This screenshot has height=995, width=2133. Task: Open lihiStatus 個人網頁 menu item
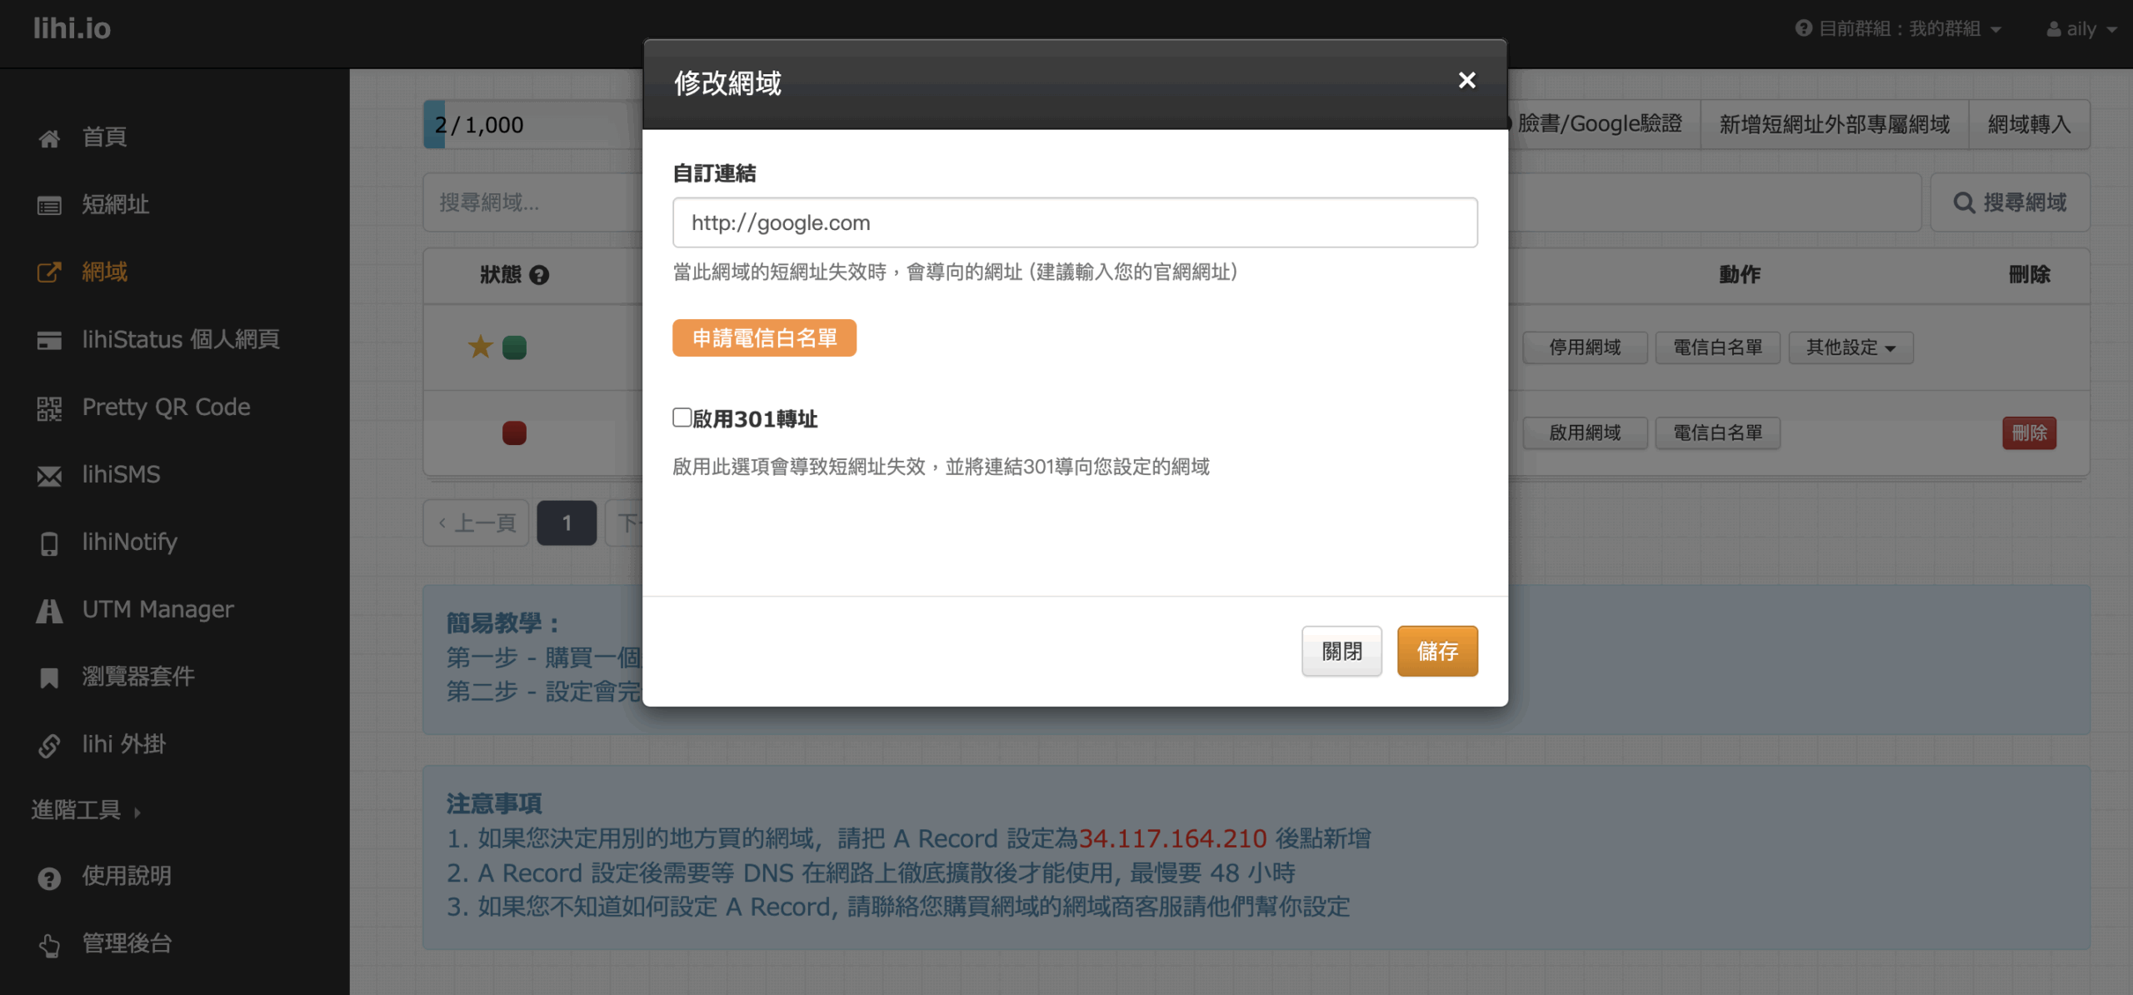[x=180, y=340]
